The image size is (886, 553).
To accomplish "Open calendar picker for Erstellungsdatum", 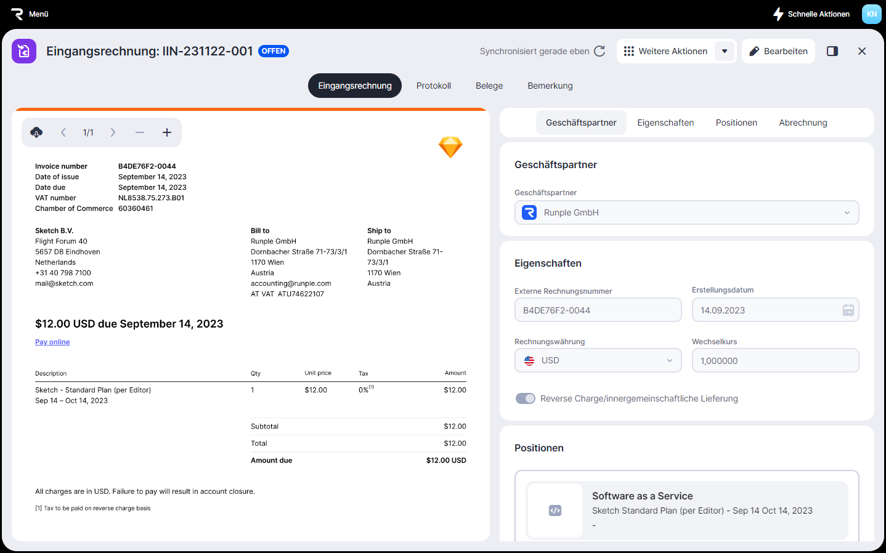I will pos(848,310).
